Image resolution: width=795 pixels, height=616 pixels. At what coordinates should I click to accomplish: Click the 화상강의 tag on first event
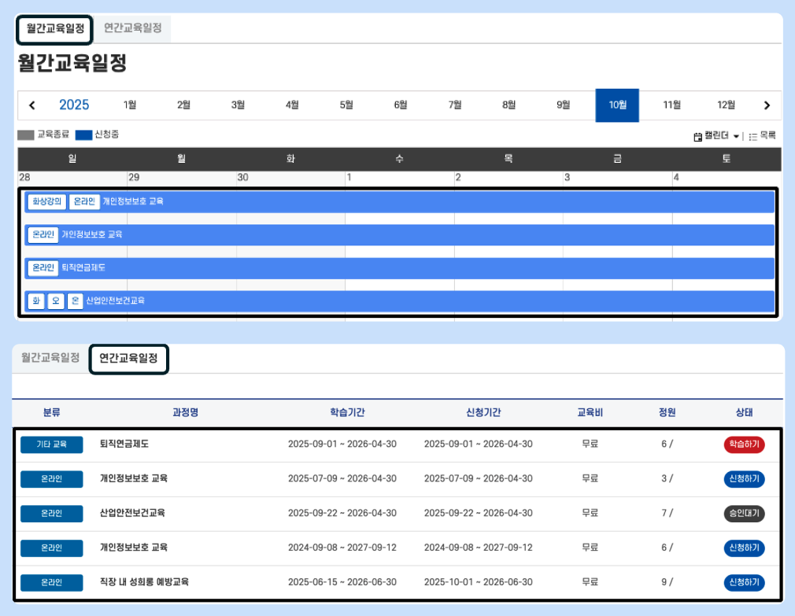pyautogui.click(x=46, y=201)
